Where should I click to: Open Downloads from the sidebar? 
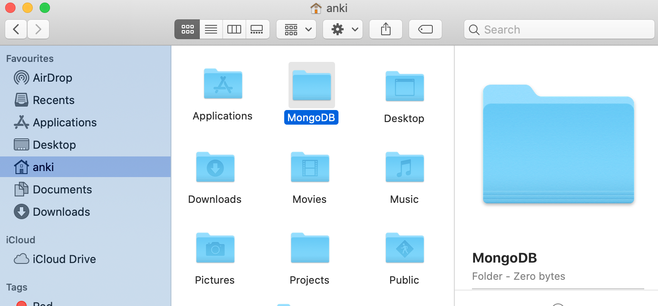pyautogui.click(x=85, y=212)
